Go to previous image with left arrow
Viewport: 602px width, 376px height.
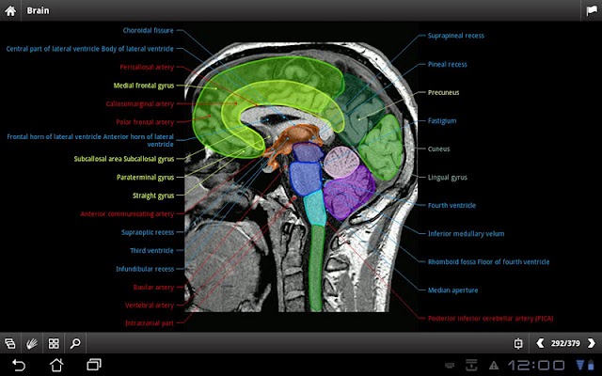point(540,342)
